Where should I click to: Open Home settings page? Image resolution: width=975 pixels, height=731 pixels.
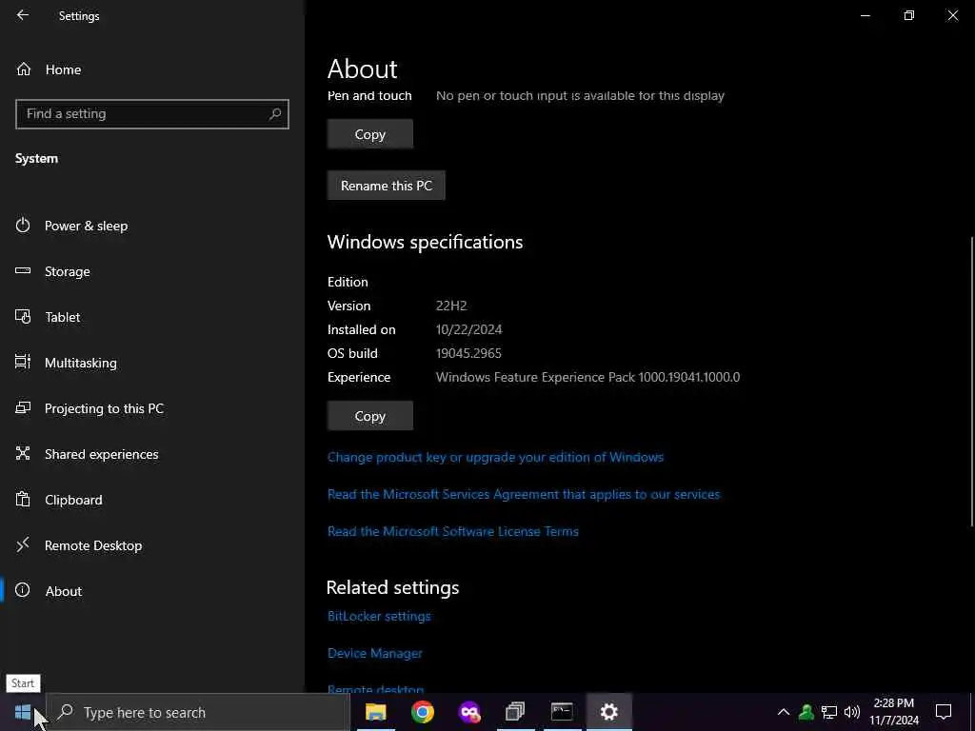pyautogui.click(x=63, y=69)
